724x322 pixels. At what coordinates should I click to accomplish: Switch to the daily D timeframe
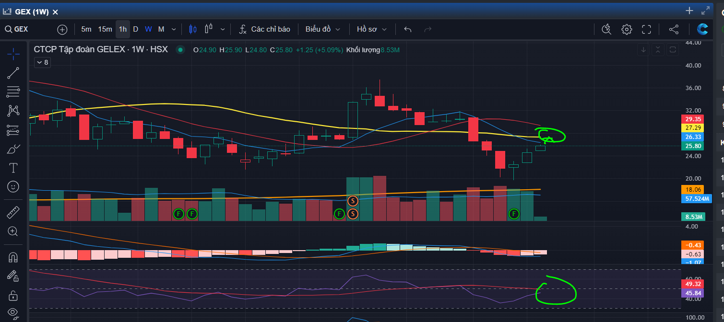[136, 29]
